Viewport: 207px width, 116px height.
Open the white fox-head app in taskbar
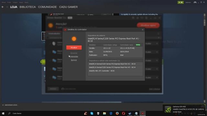pos(98,113)
